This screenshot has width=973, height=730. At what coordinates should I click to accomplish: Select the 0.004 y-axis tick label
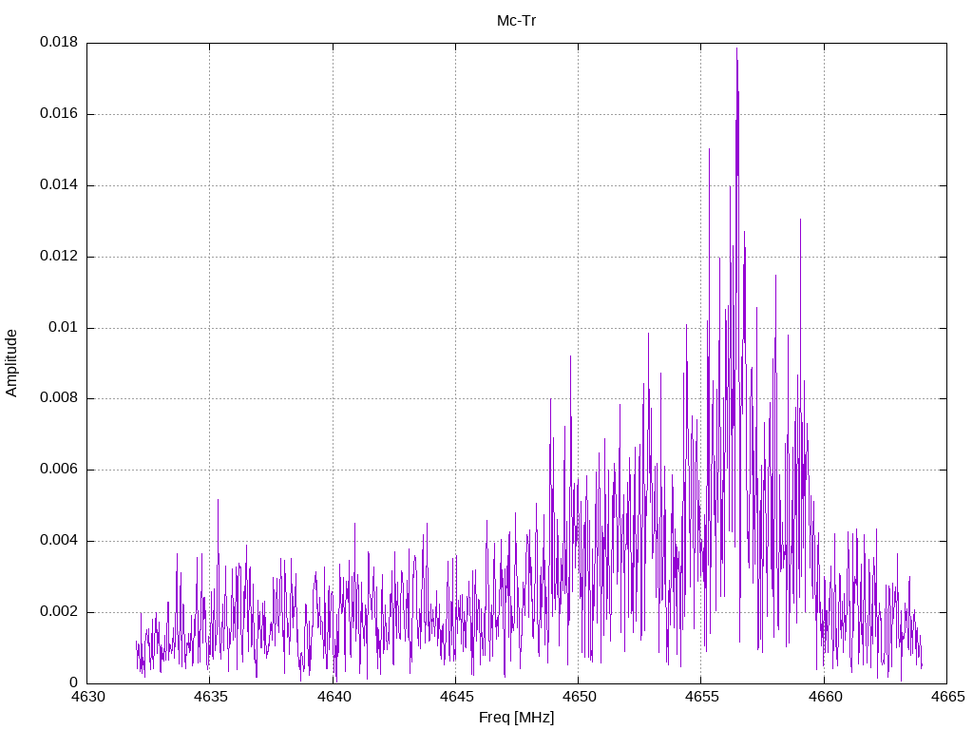tap(59, 541)
